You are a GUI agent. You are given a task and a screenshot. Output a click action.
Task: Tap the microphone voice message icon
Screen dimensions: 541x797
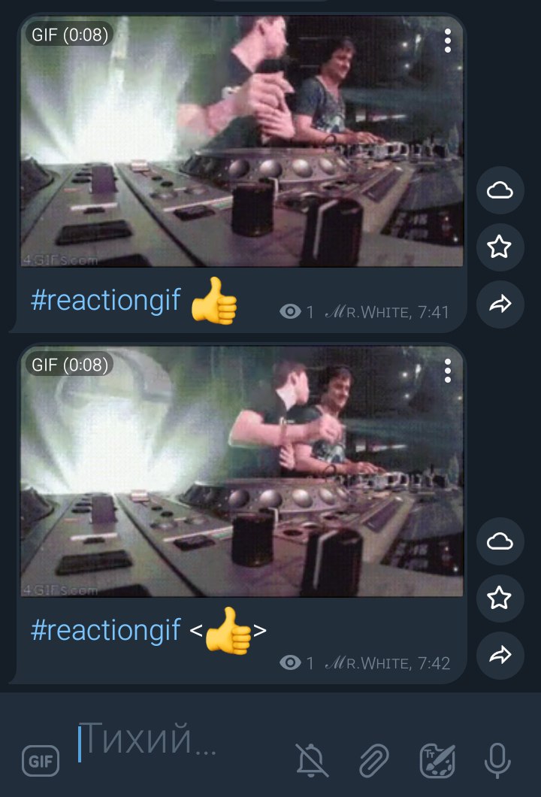(497, 760)
